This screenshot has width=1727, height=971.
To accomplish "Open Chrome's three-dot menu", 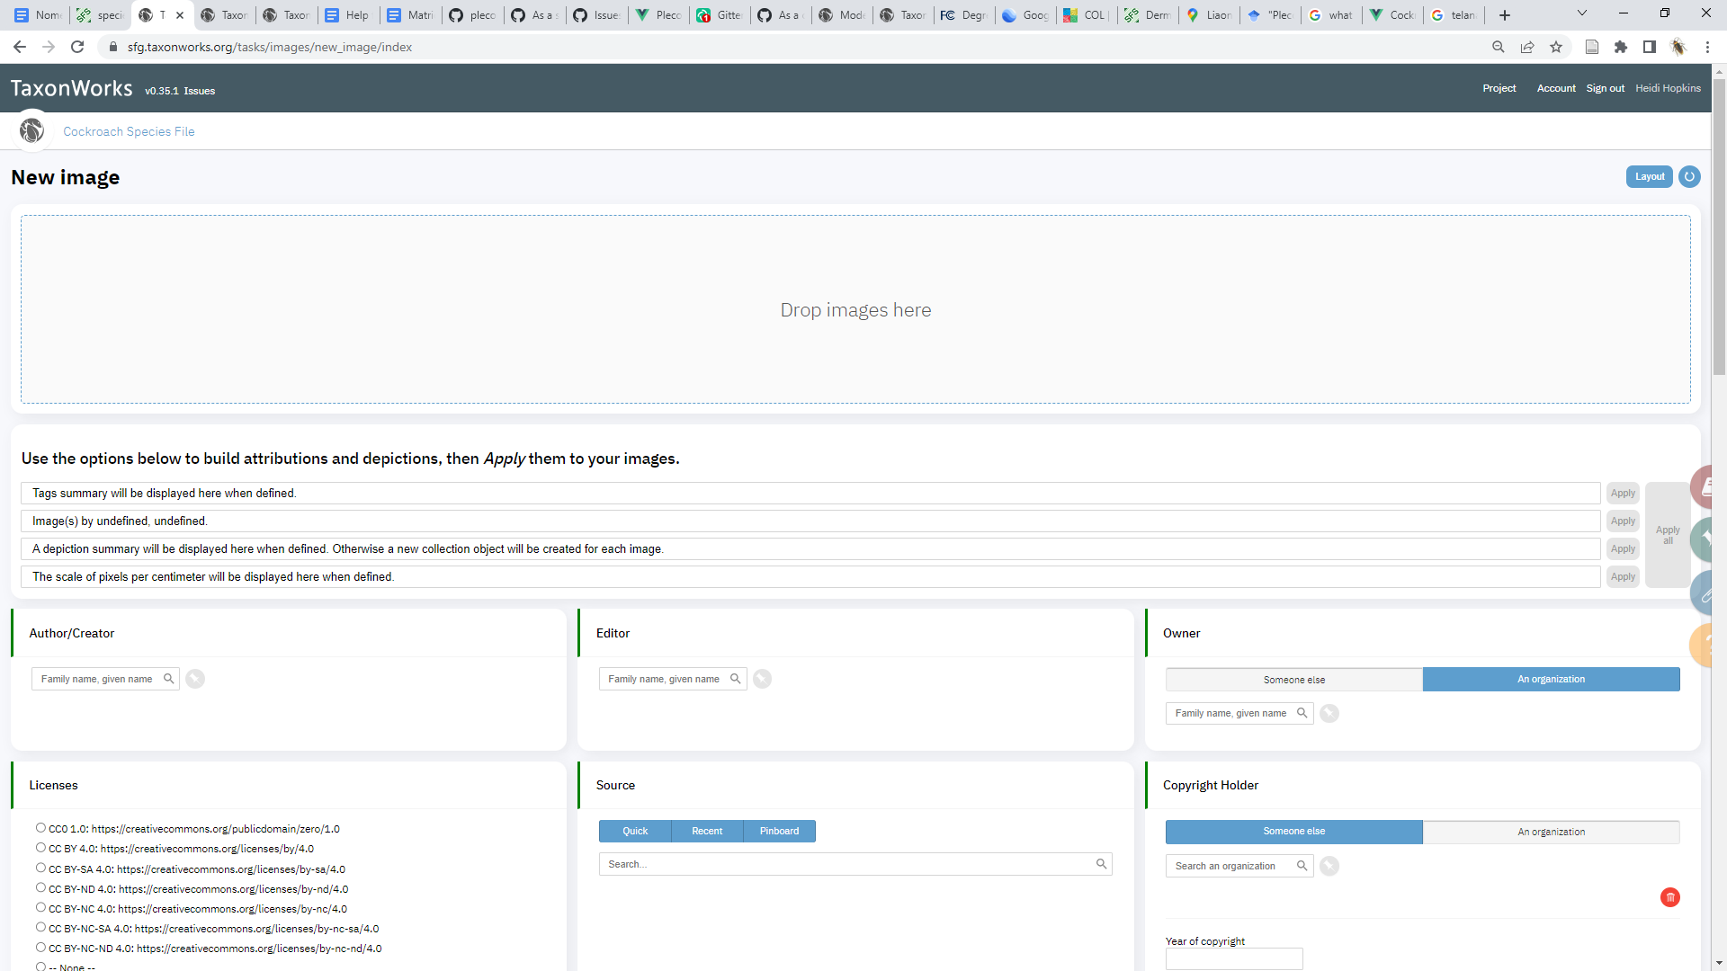I will pos(1707,47).
